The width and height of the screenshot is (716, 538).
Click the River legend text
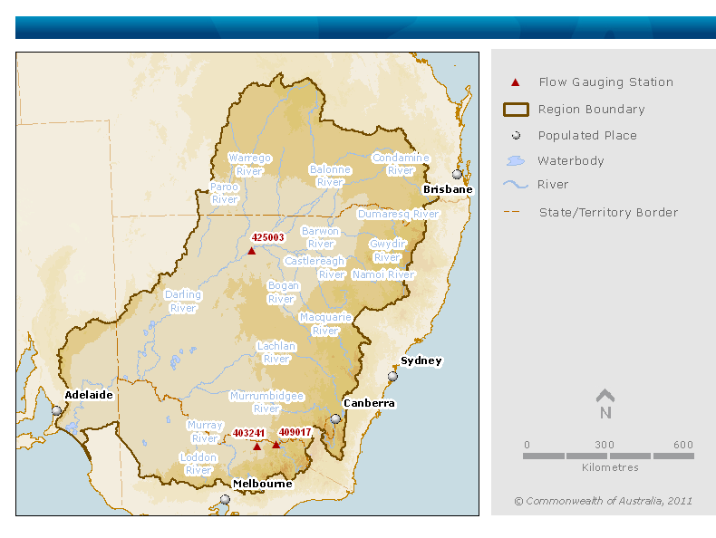(553, 185)
